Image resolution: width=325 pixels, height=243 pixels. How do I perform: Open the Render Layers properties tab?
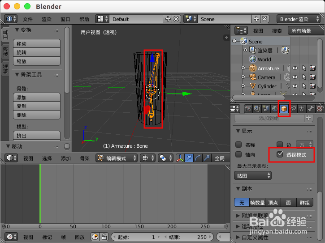257,108
